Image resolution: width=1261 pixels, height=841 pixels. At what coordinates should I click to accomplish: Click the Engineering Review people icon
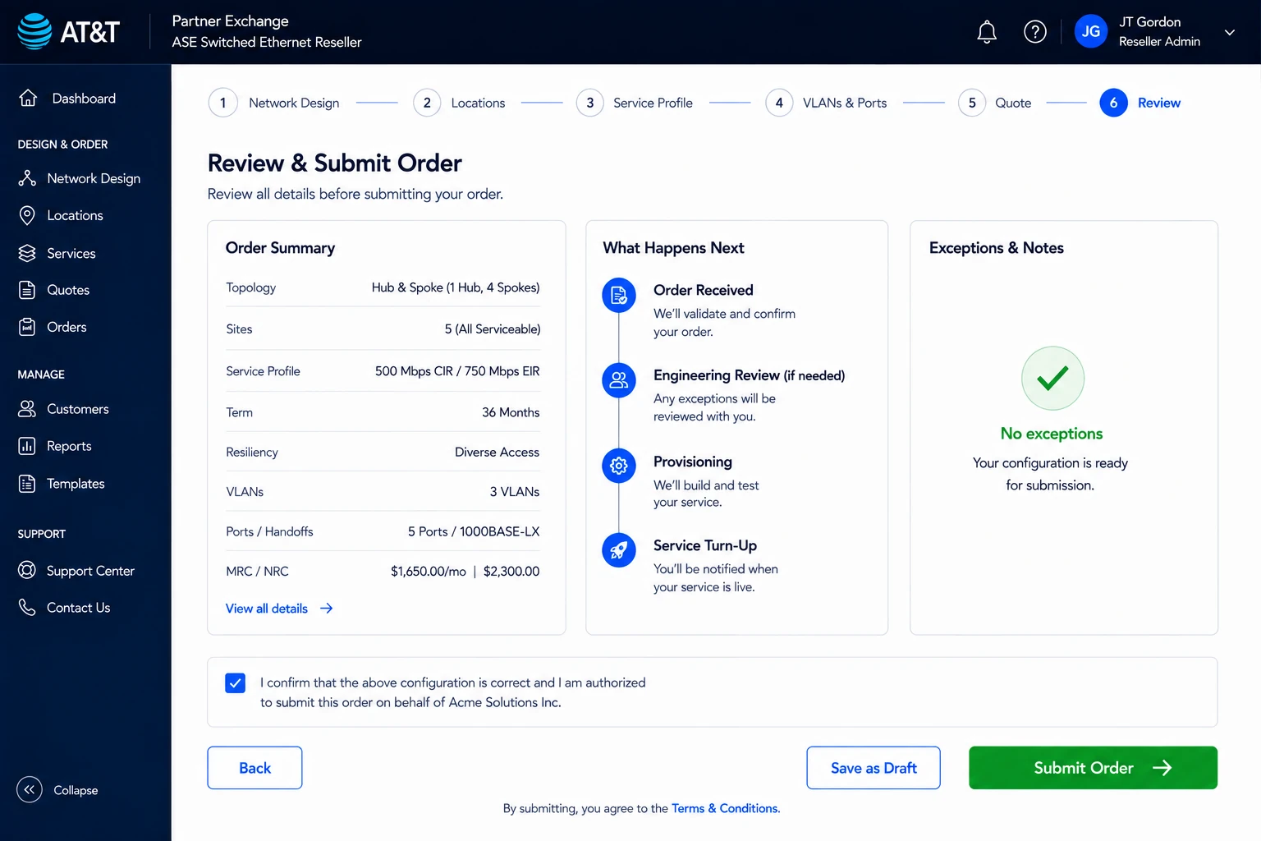click(619, 380)
